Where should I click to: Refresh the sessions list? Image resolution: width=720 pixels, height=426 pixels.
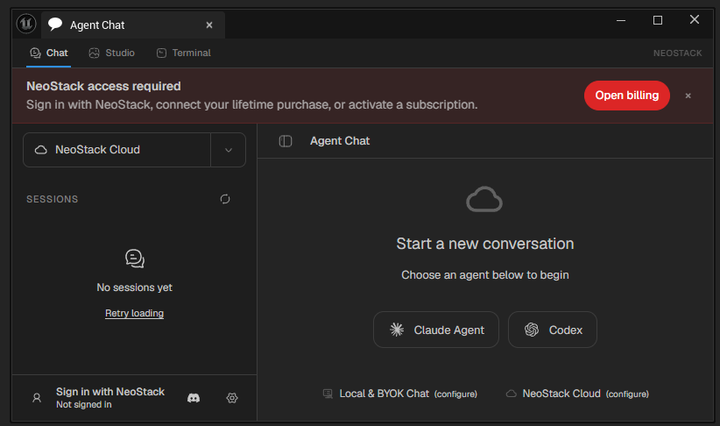225,199
